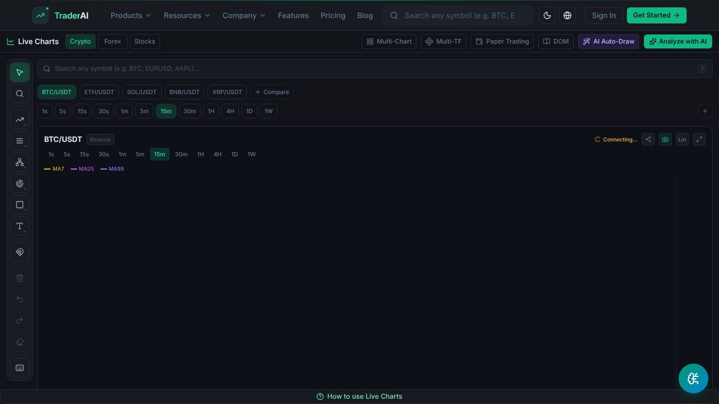
Task: Focus the chart symbol search field
Action: (x=375, y=69)
